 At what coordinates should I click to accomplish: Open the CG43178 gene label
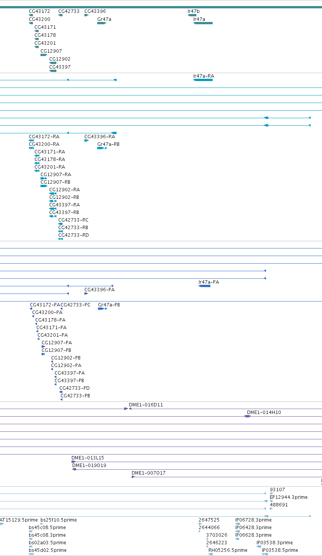(45, 35)
